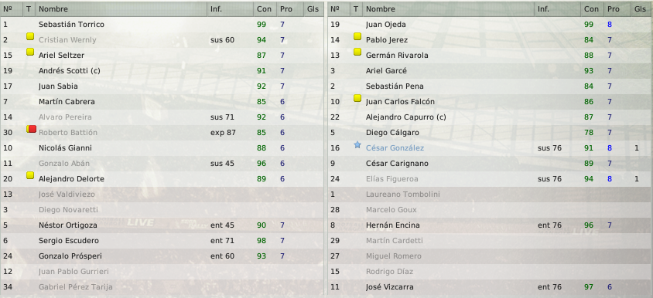This screenshot has height=298, width=653.
Task: Open Andrés Scotti (c) player row
Action: click(x=162, y=71)
